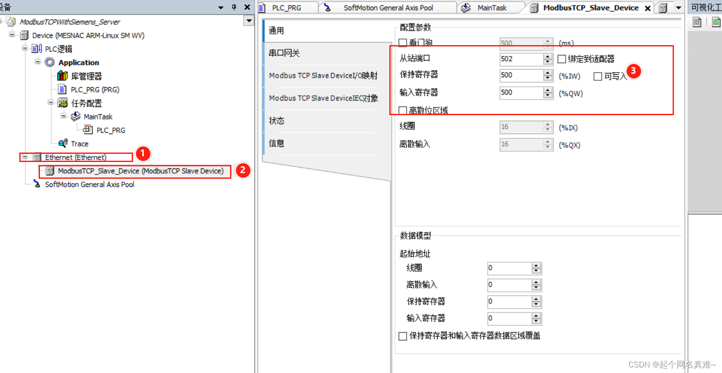Image resolution: width=722 pixels, height=373 pixels.
Task: Select ModbusTCP_Slave_Device tree item label
Action: pyautogui.click(x=141, y=171)
